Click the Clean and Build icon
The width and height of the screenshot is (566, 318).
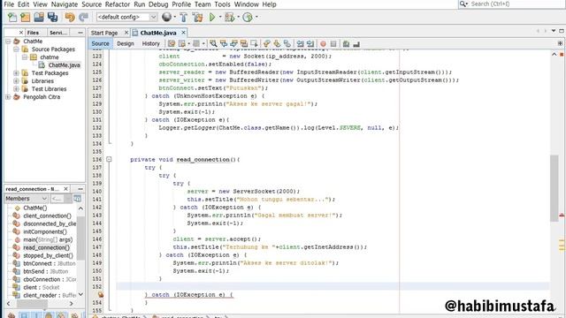click(x=197, y=17)
